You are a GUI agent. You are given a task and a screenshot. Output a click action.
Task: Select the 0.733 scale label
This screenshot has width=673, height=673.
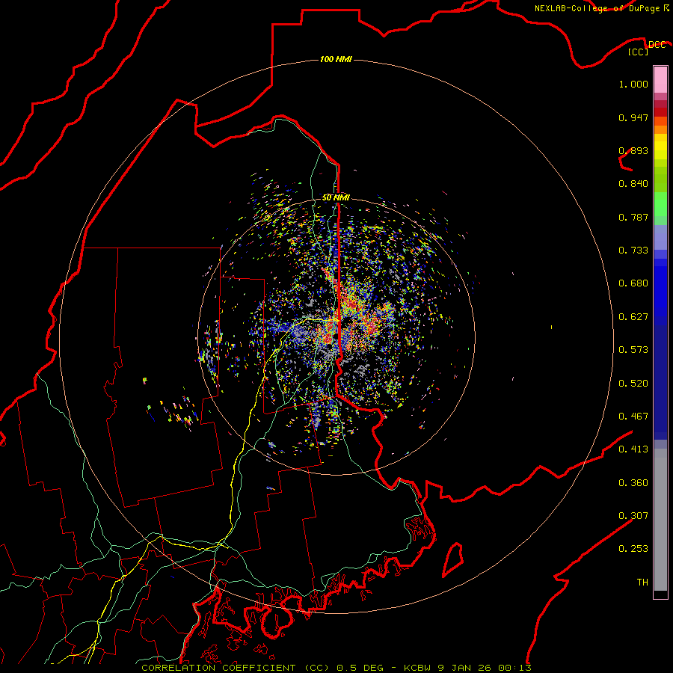[633, 251]
